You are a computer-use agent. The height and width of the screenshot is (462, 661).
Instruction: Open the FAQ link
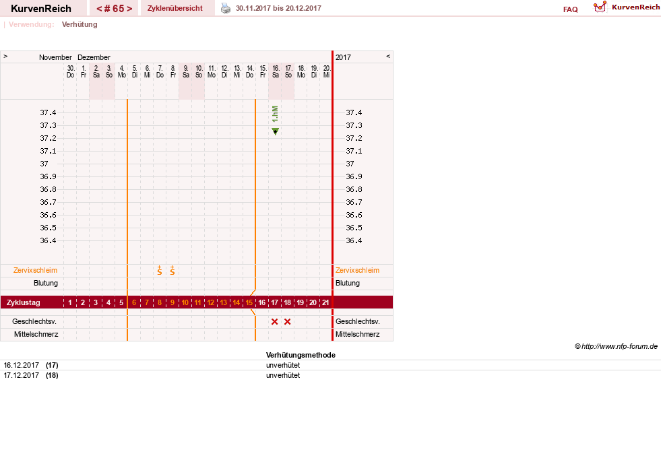(570, 9)
